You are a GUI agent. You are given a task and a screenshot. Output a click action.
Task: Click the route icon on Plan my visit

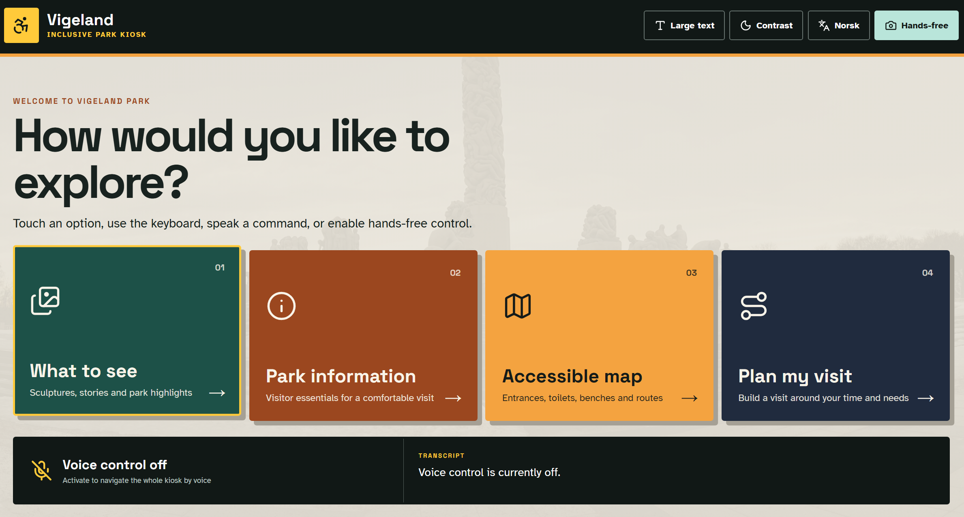click(754, 306)
